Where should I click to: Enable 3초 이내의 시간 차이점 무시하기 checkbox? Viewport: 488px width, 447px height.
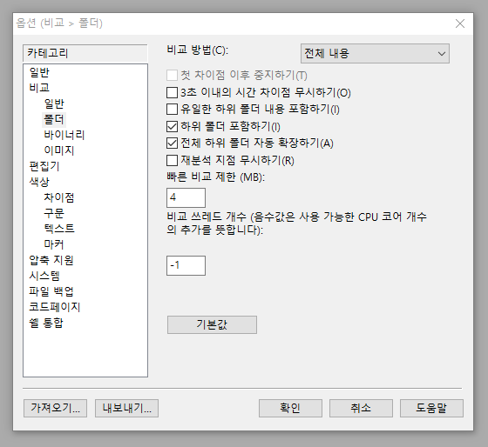point(173,92)
